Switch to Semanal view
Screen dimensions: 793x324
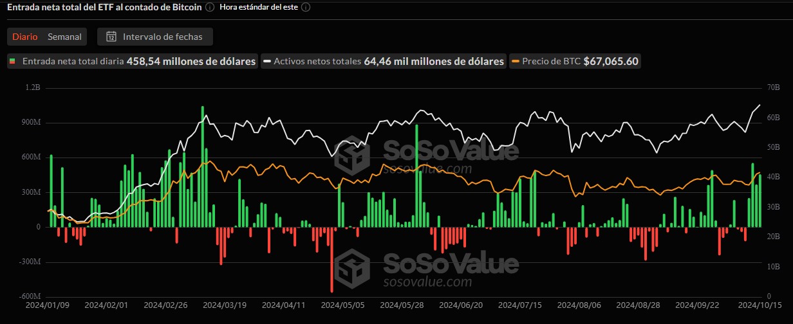click(64, 37)
